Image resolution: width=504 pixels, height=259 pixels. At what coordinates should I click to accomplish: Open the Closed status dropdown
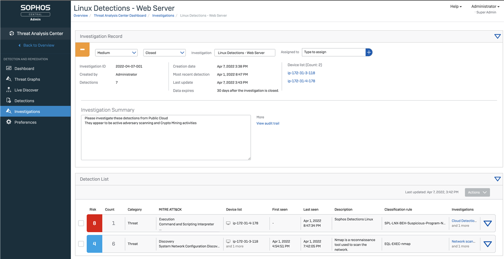click(164, 53)
